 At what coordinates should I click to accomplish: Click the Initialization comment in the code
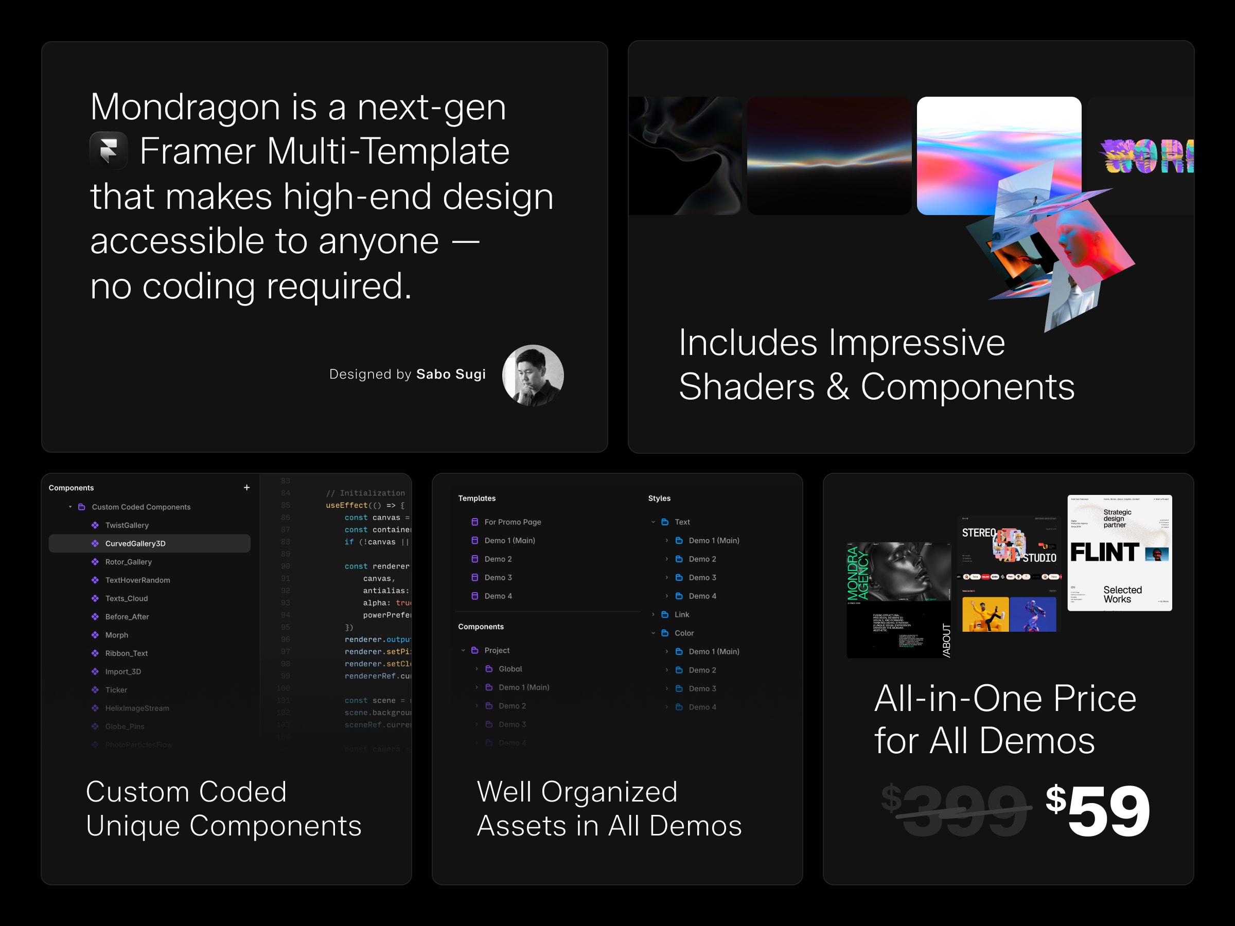click(366, 493)
